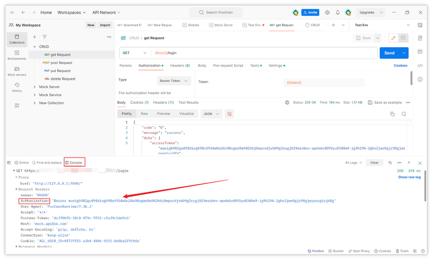Click the {{host}}/login URL field
This screenshot has height=260, width=431.
[263, 53]
